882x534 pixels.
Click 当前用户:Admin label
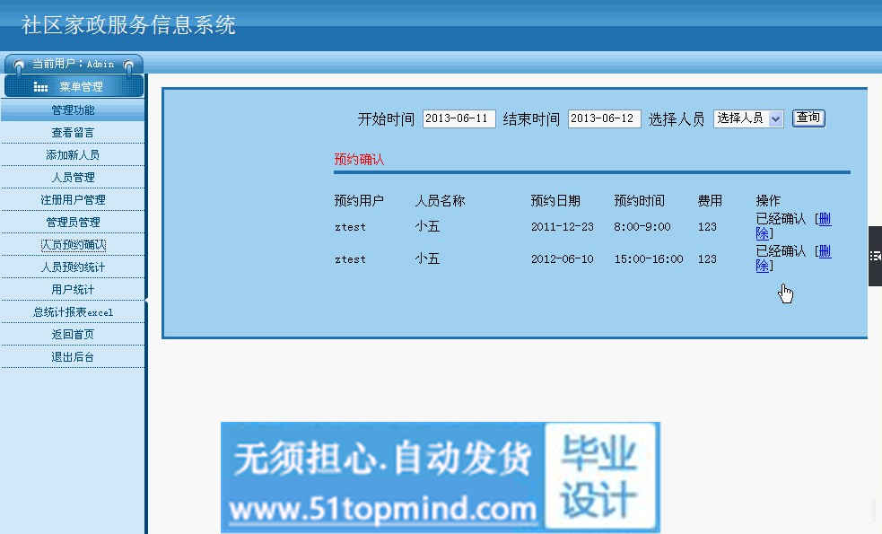click(x=73, y=64)
